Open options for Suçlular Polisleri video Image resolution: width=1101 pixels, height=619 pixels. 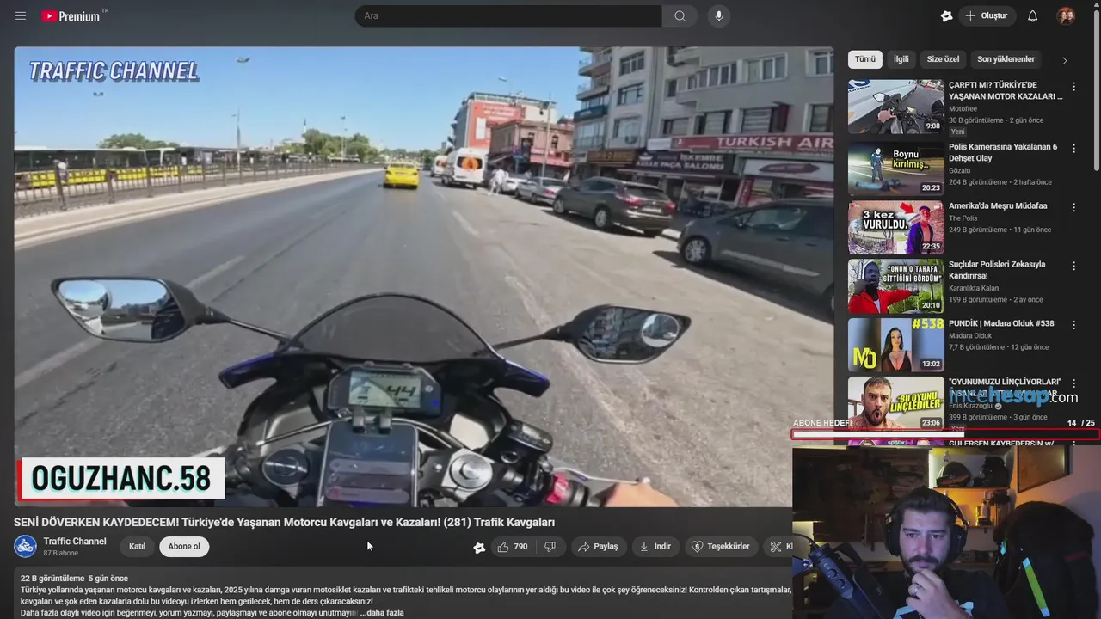pyautogui.click(x=1073, y=266)
